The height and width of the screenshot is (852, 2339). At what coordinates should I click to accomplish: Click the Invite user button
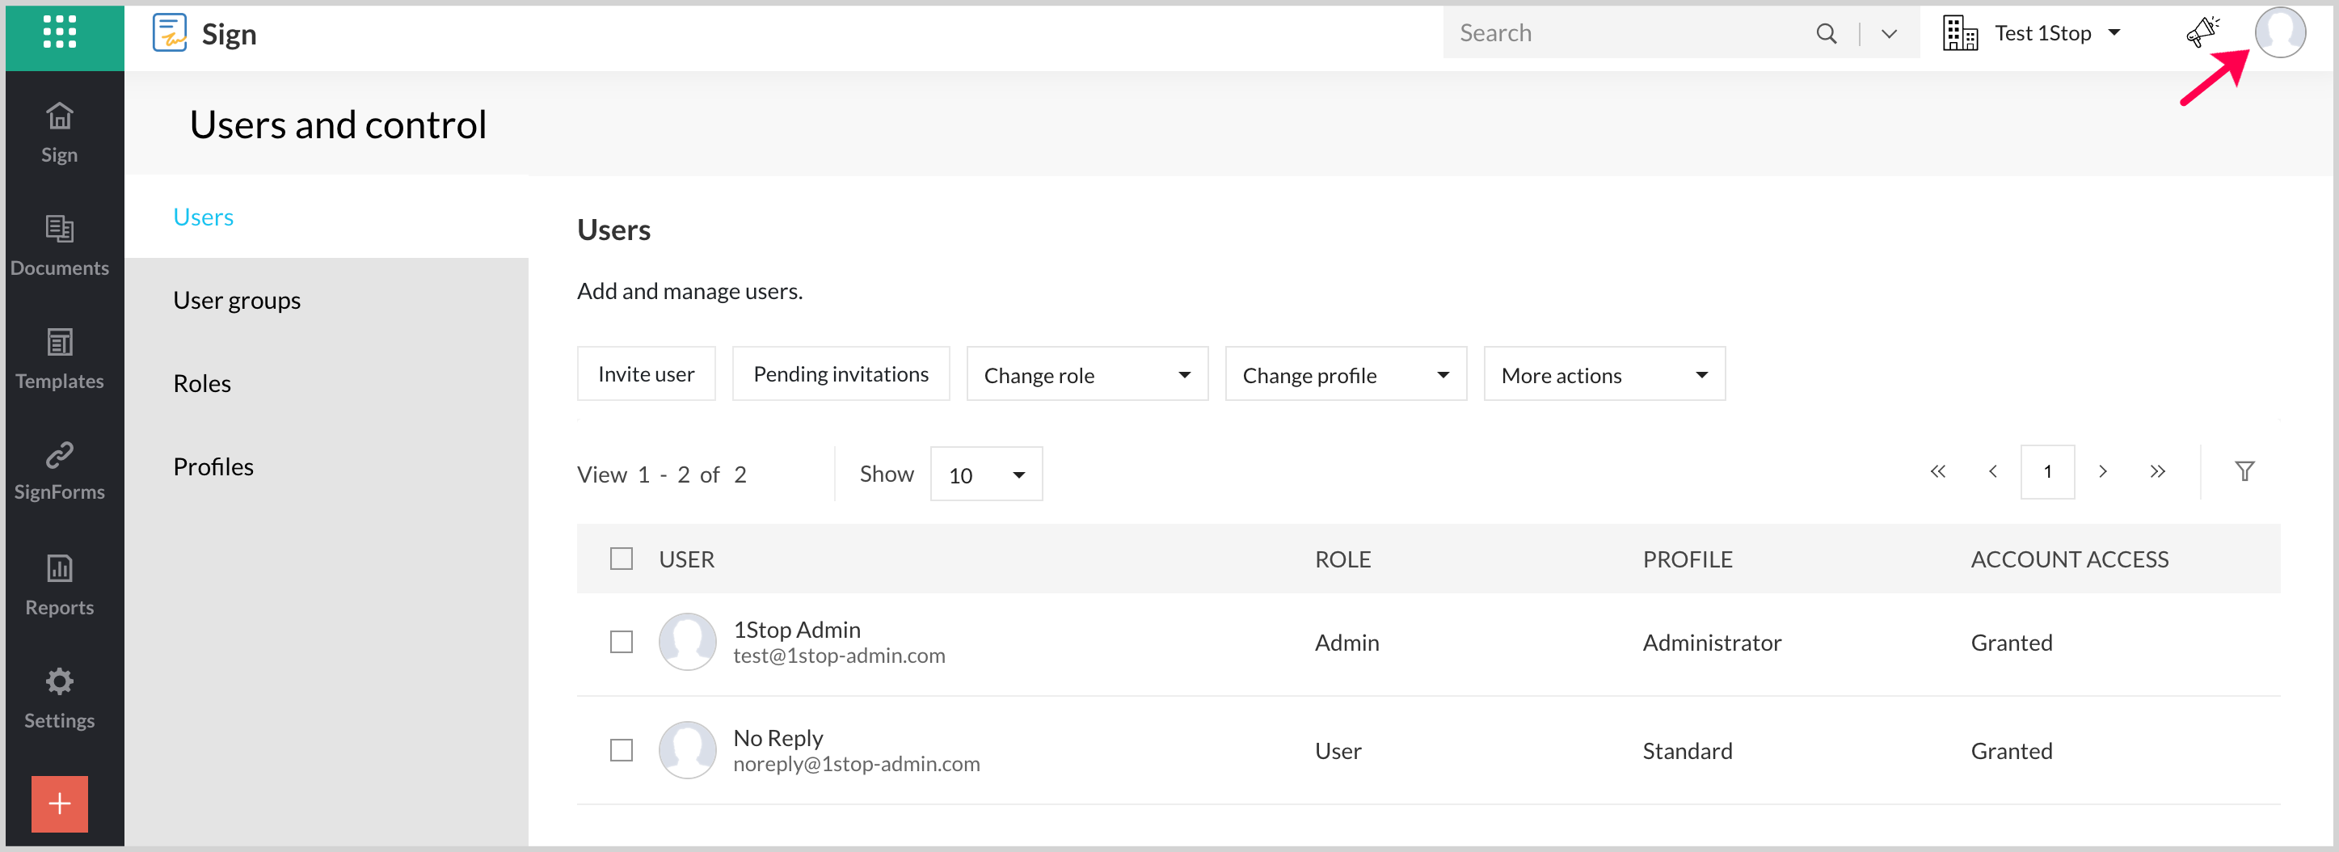coord(646,374)
